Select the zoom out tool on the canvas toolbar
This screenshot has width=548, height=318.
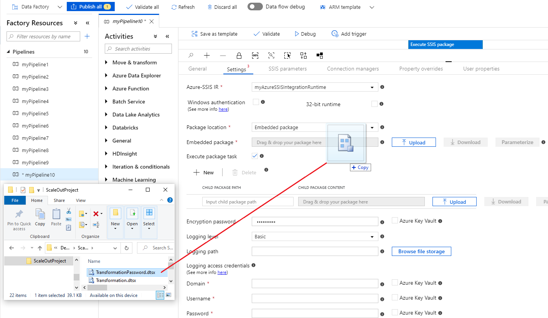[223, 55]
